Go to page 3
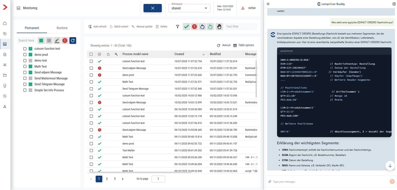The height and width of the screenshot is (190, 397). coord(115,179)
